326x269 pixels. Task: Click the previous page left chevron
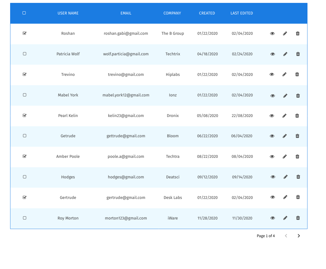286,236
